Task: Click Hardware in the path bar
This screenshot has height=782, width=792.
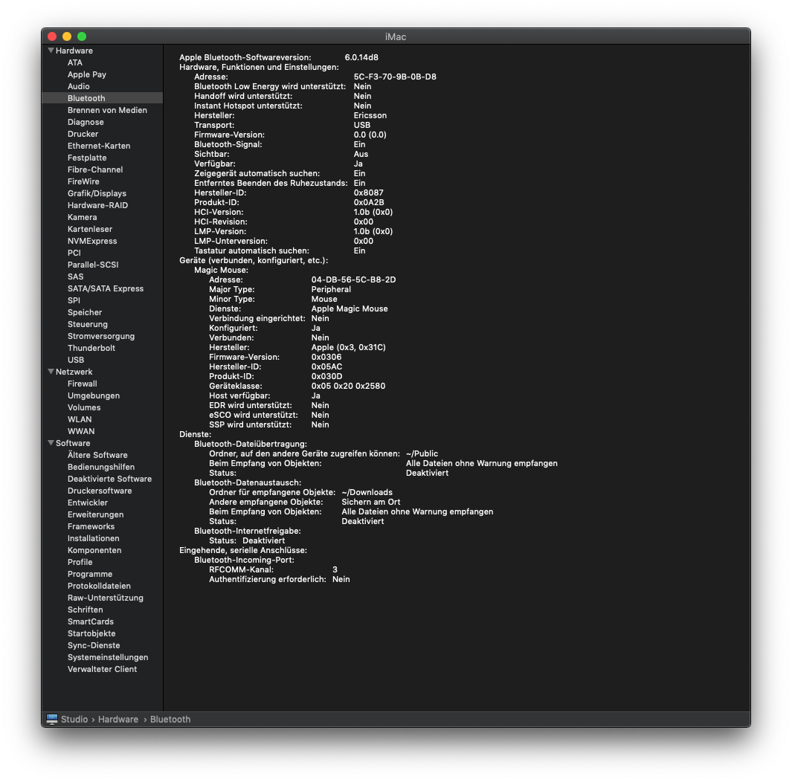Action: click(x=118, y=720)
